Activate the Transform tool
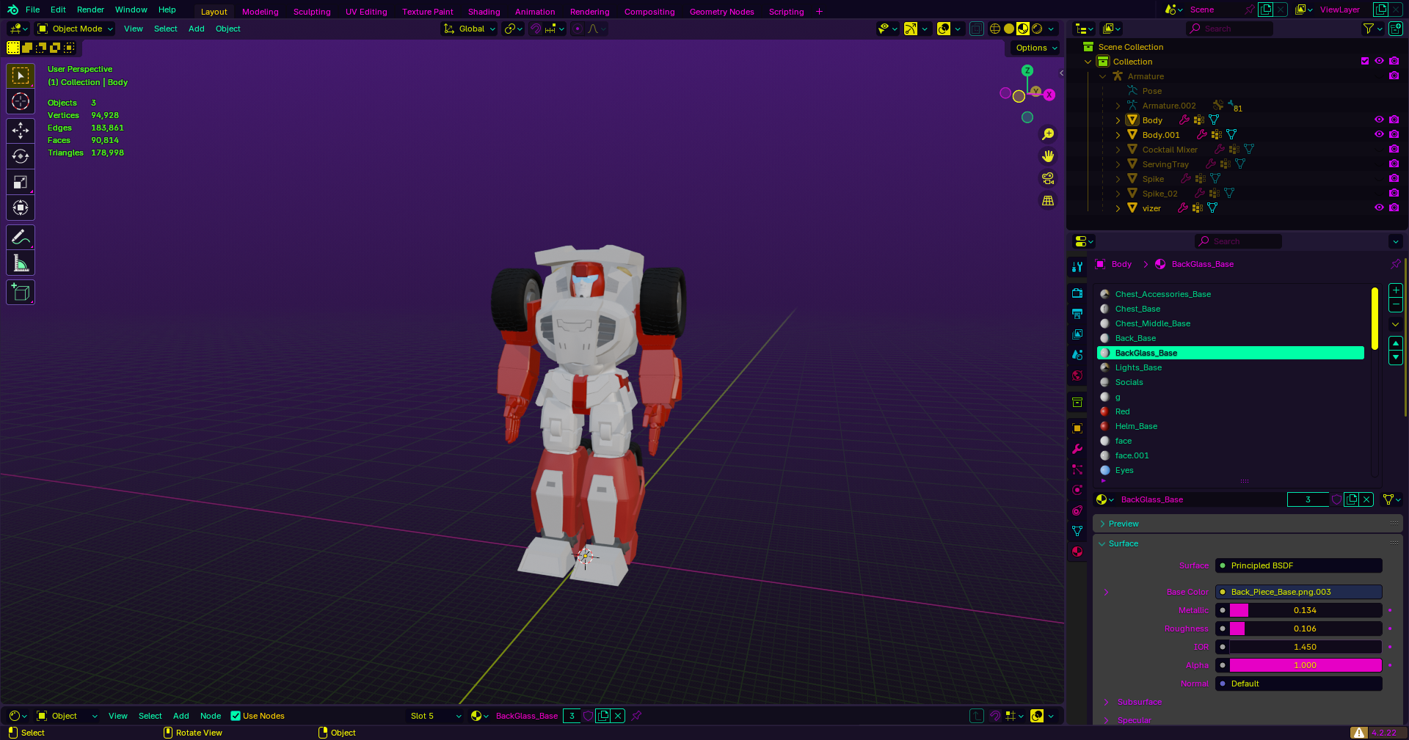Image resolution: width=1409 pixels, height=740 pixels. (21, 208)
